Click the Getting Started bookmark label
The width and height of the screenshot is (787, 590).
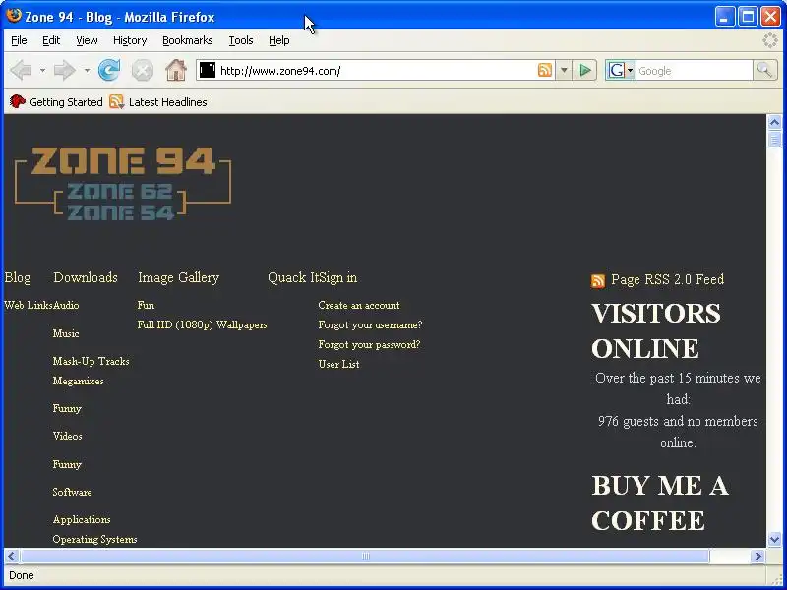click(66, 102)
